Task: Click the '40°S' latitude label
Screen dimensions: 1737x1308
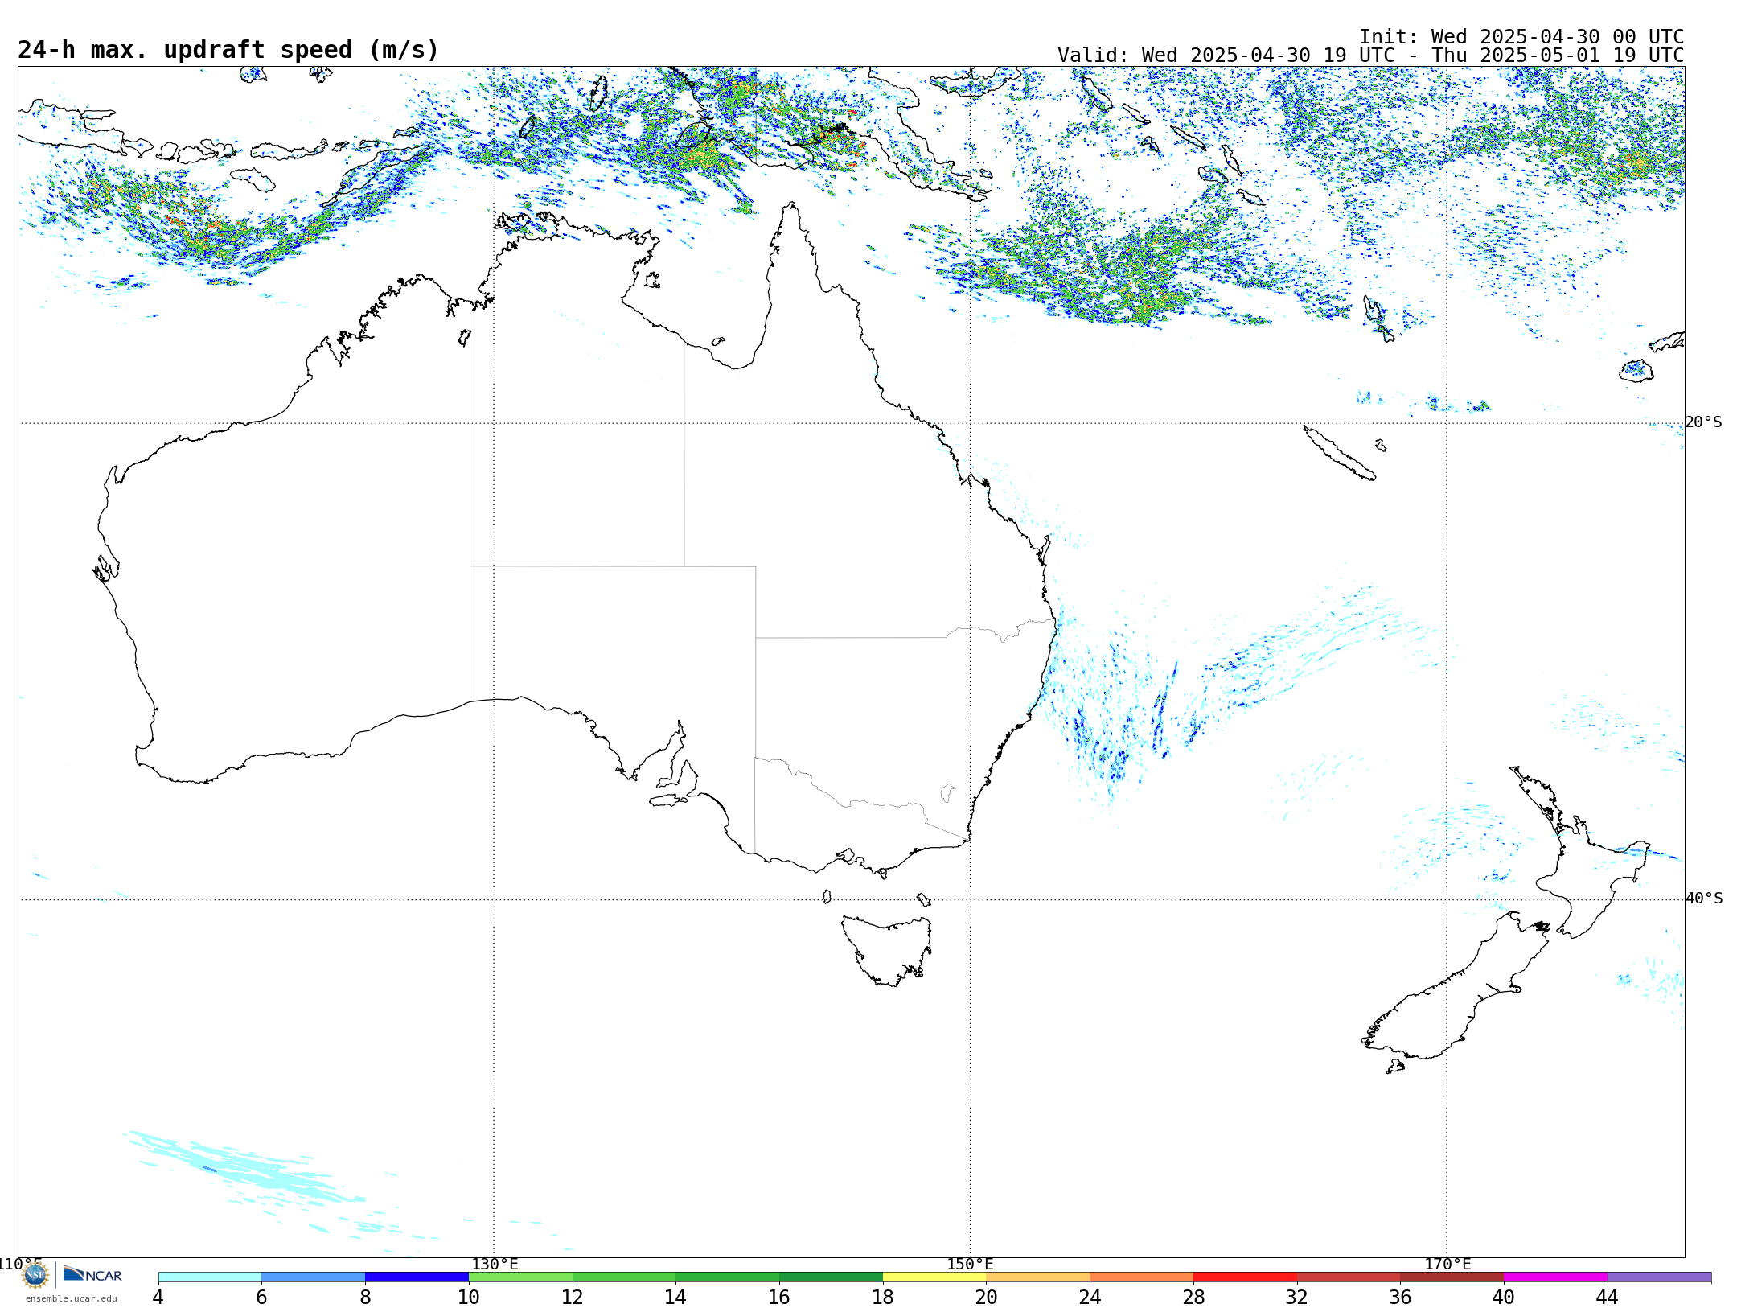Action: tap(1704, 899)
